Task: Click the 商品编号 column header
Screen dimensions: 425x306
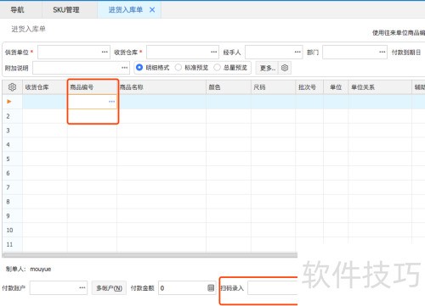Action: click(92, 87)
